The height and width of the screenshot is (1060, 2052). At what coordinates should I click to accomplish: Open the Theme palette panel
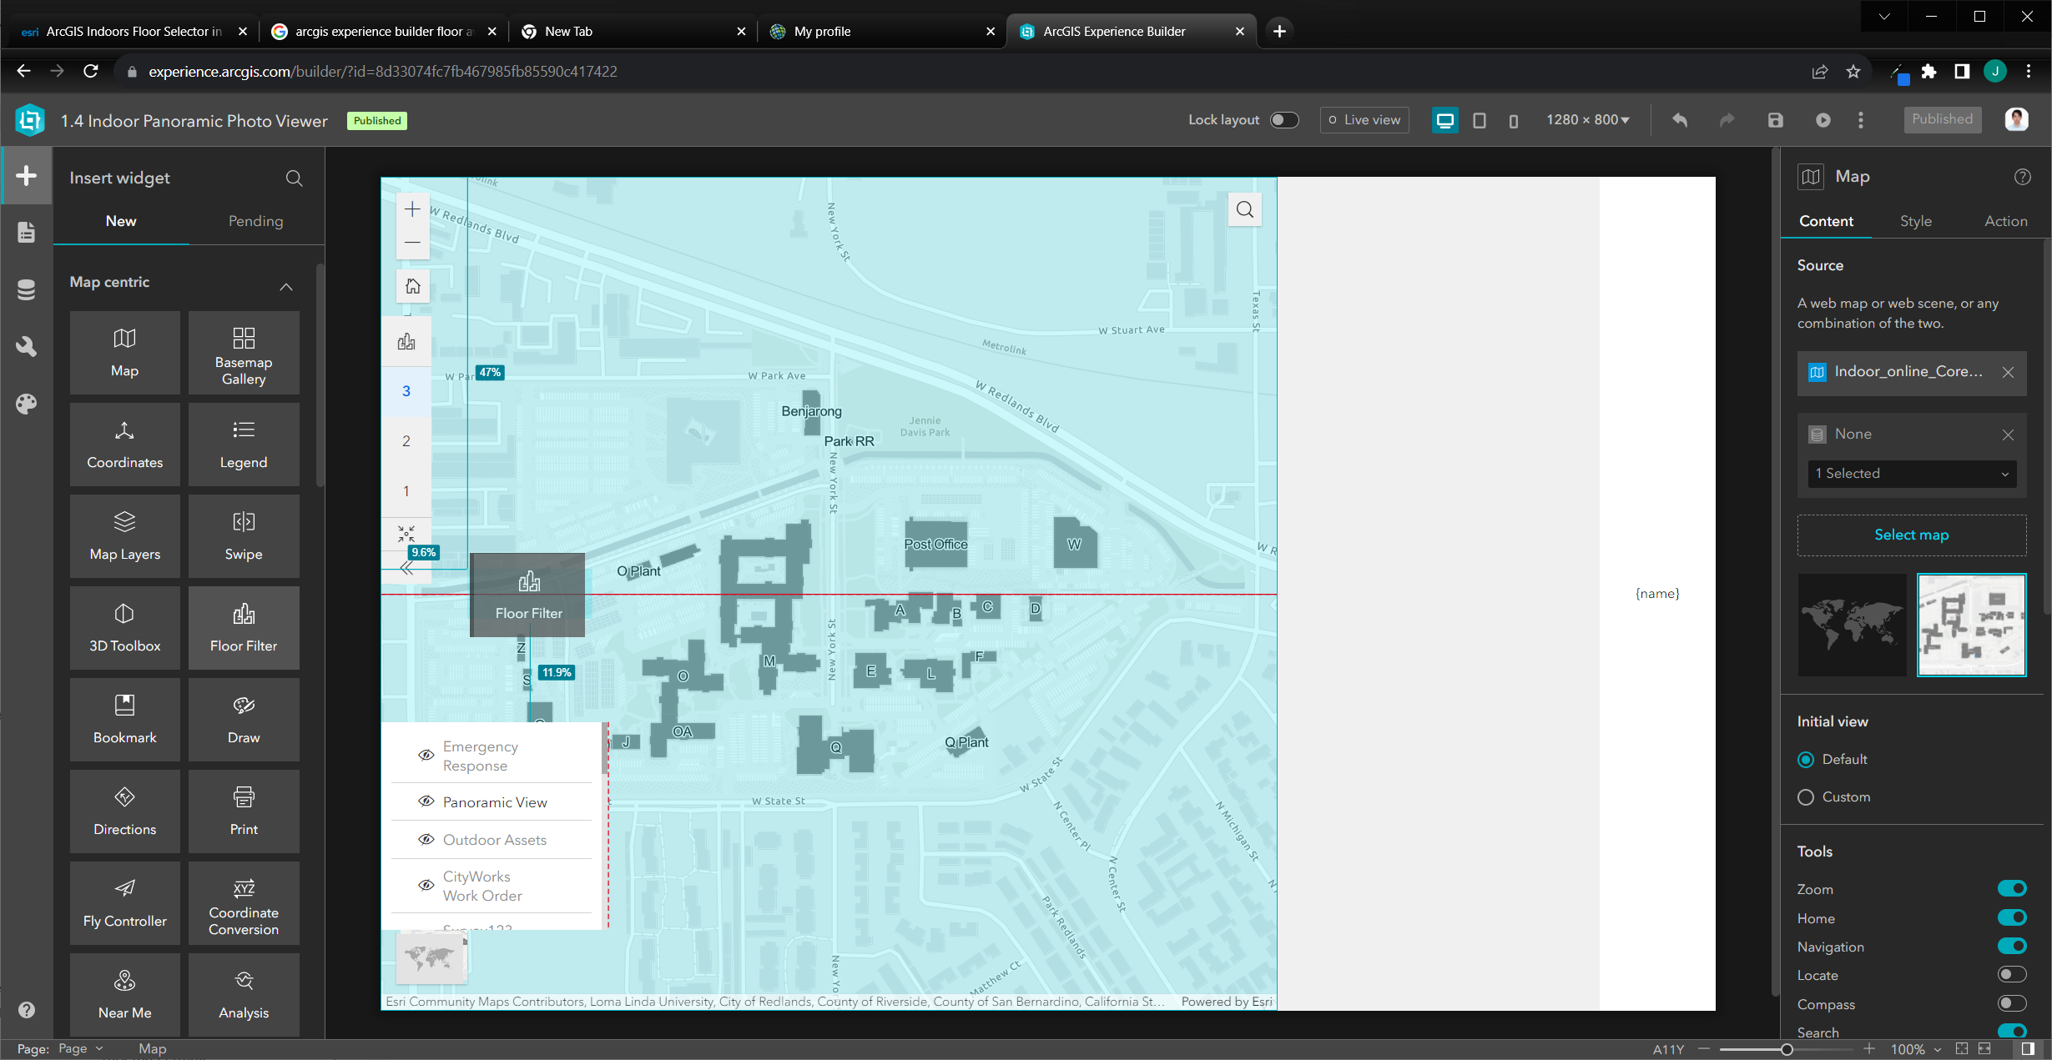point(26,404)
